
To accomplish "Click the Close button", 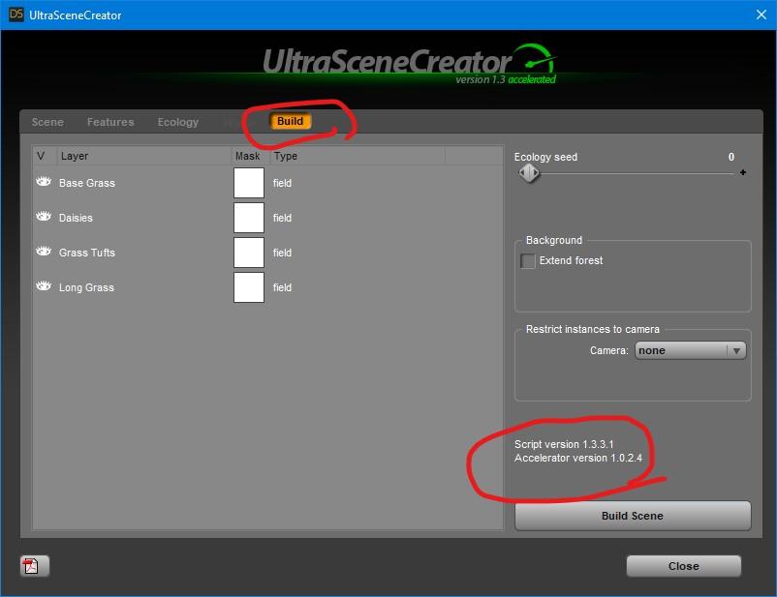I will [684, 566].
